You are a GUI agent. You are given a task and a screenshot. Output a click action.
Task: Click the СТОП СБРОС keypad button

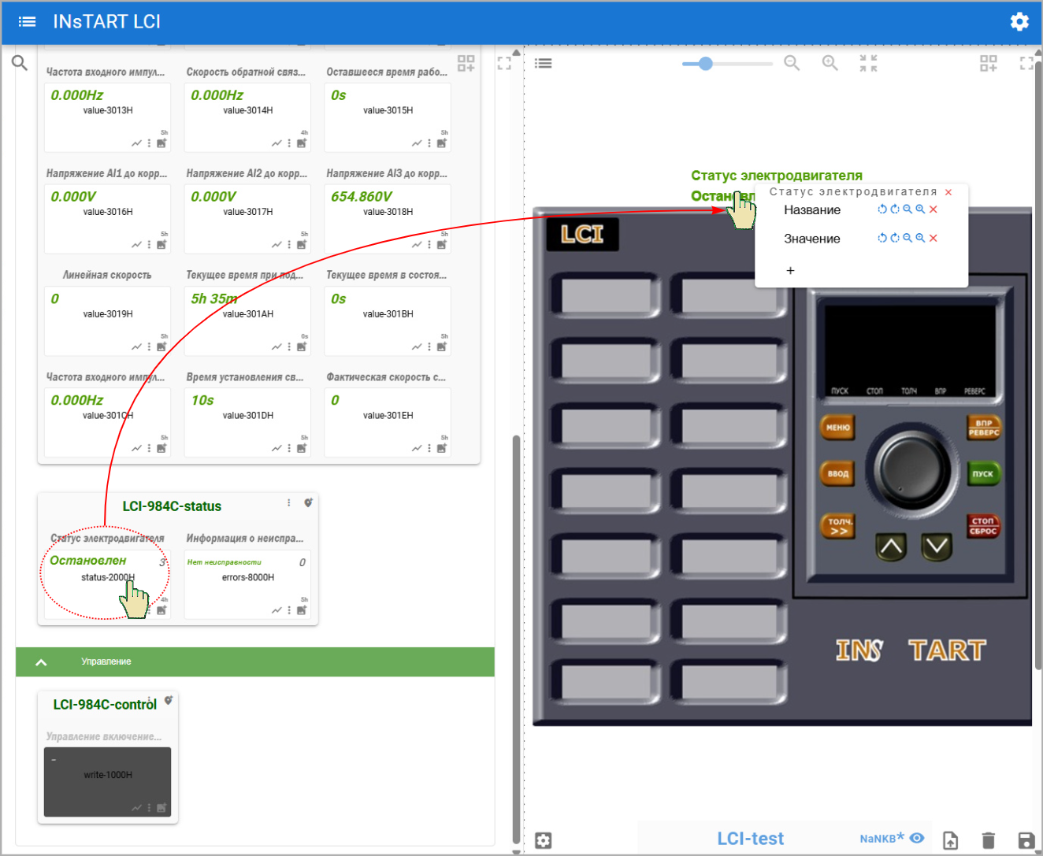983,525
